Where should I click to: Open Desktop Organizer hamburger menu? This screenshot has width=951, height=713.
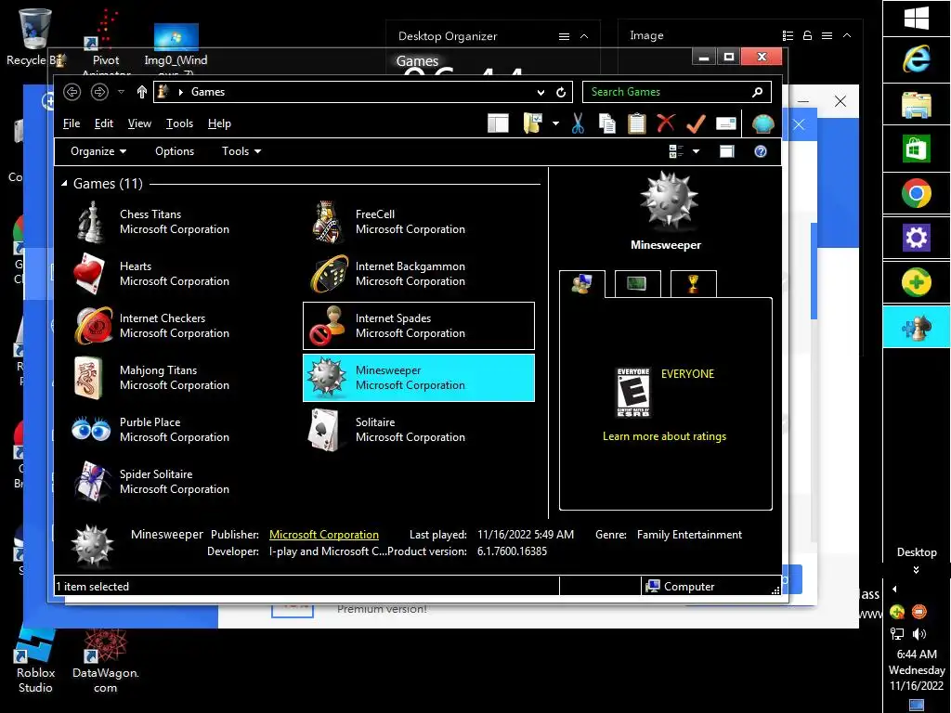[564, 36]
